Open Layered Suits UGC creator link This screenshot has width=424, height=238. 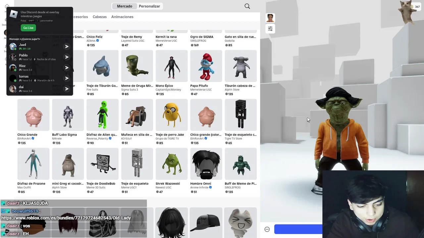click(133, 41)
